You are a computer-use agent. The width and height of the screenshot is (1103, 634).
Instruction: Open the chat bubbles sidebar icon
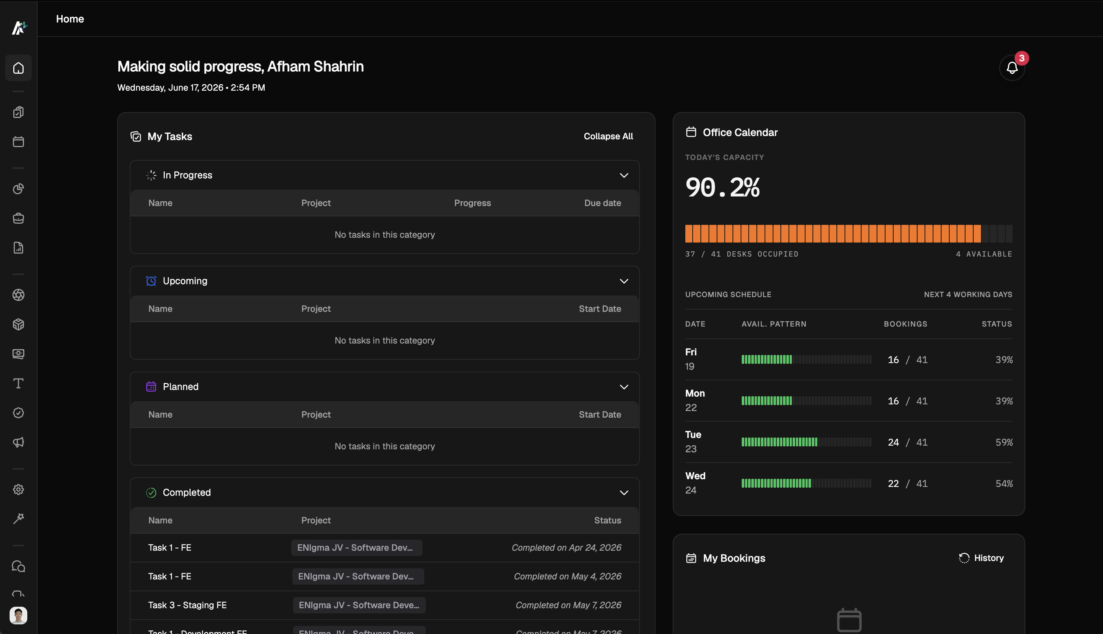point(18,567)
